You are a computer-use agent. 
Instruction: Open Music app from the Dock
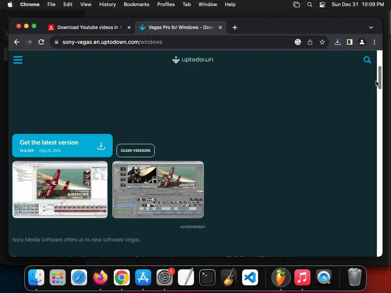tap(302, 277)
